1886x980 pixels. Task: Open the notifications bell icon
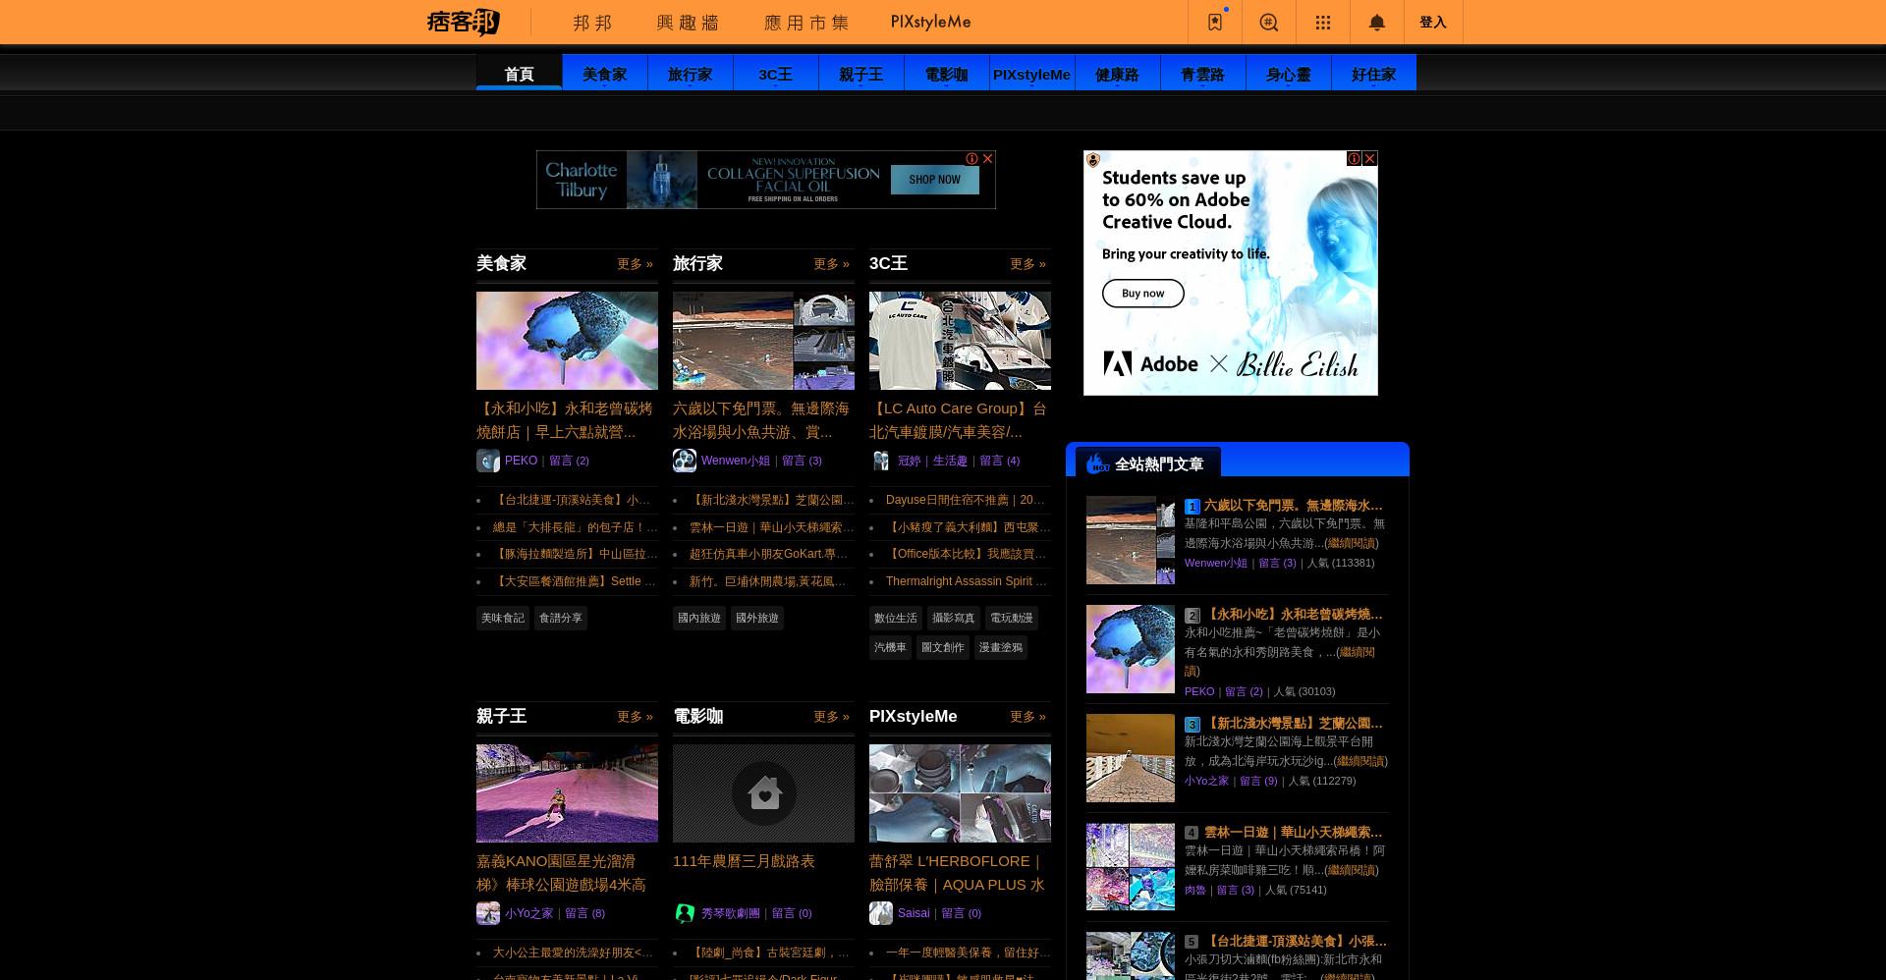tap(1377, 22)
